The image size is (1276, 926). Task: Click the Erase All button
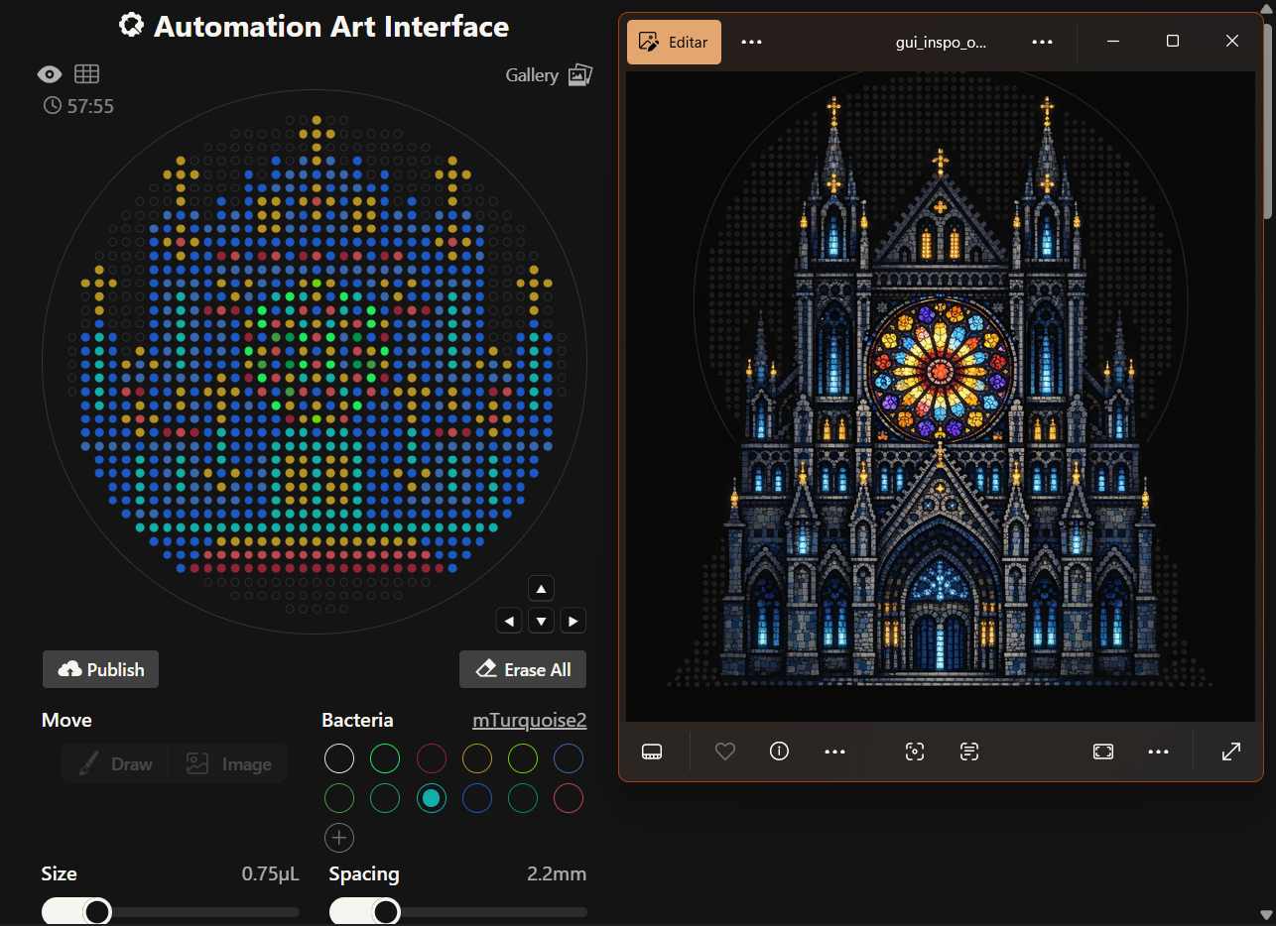(523, 669)
